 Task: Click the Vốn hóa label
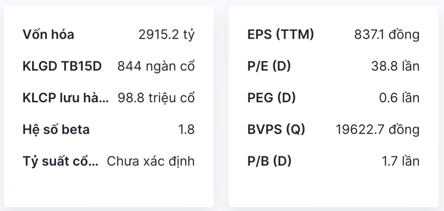49,35
